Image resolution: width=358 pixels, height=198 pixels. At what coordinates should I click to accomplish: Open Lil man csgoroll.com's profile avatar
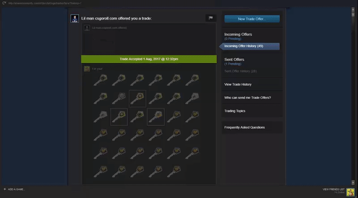[x=75, y=18]
